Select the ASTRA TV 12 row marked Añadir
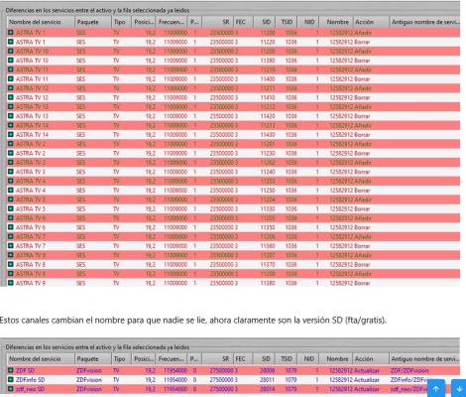The image size is (466, 397). [233, 88]
